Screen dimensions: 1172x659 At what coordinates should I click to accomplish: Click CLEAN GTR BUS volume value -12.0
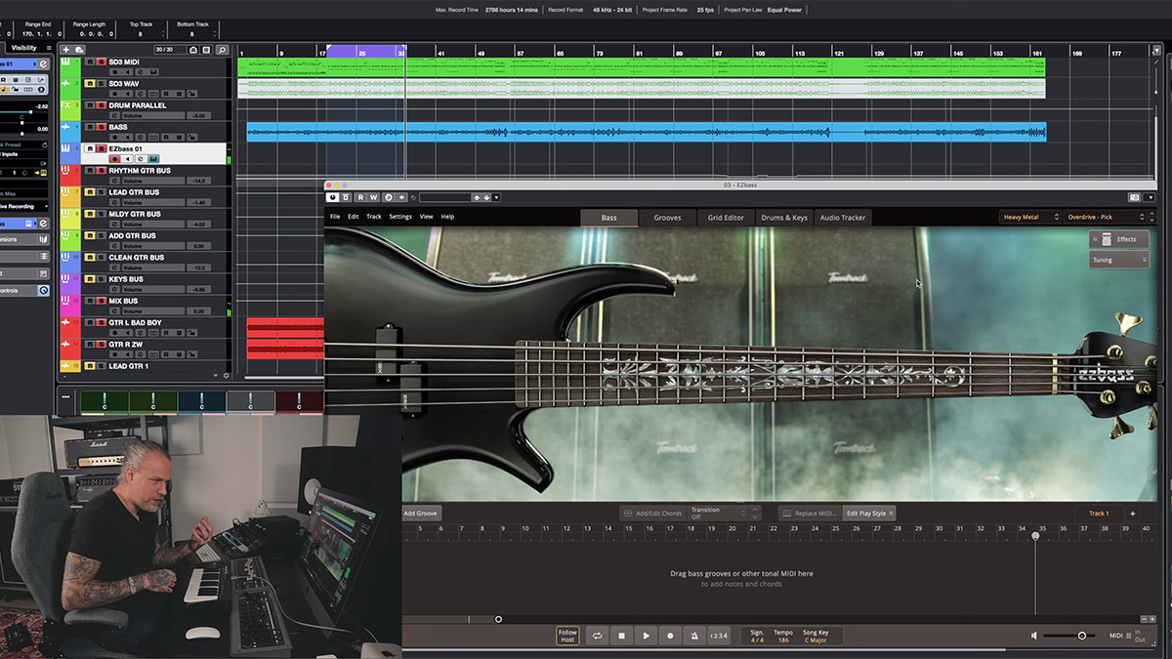point(199,268)
